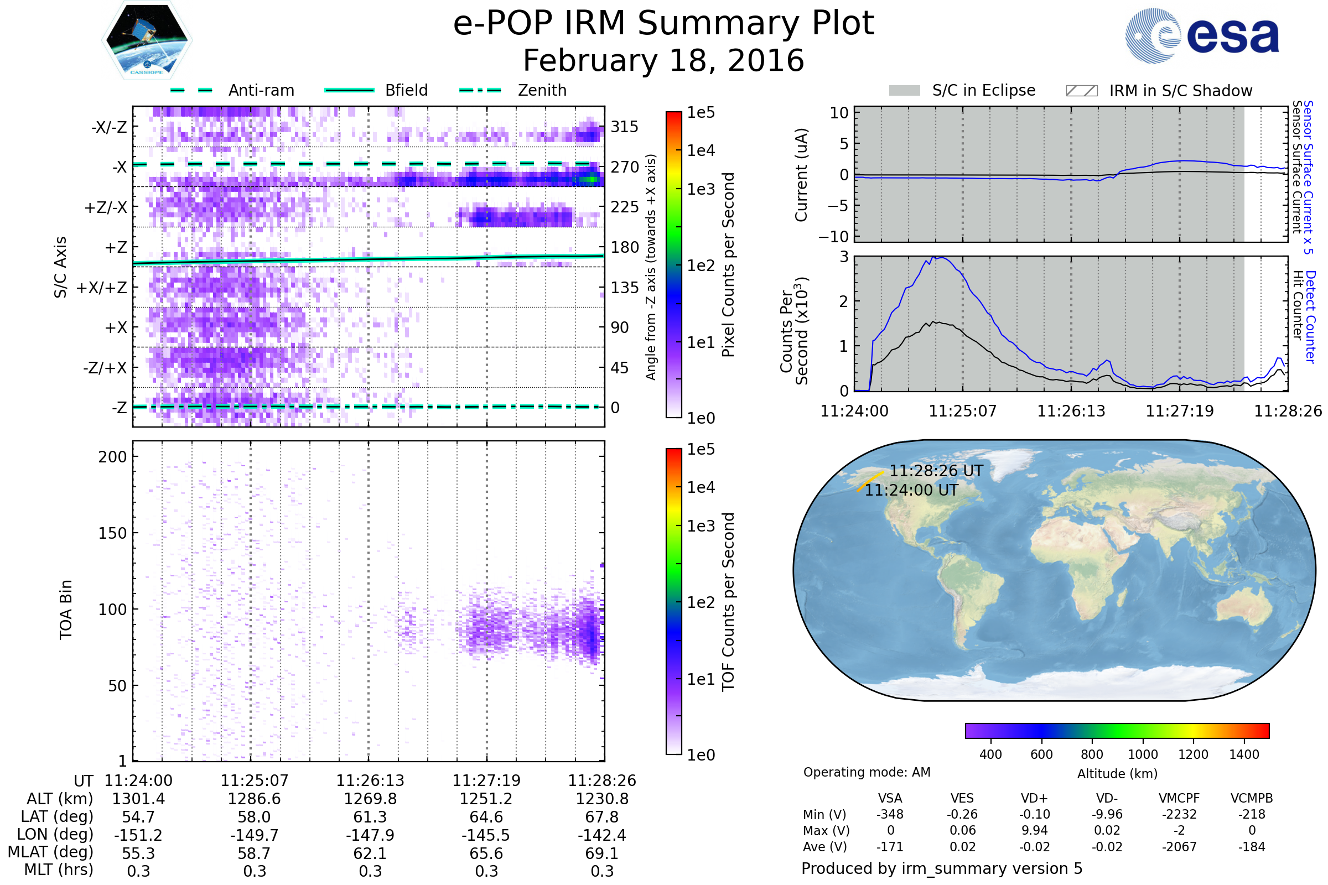Click the Operating mode: AM text
The height and width of the screenshot is (885, 1328).
867,772
